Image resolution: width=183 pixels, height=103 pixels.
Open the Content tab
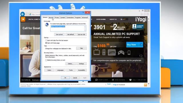pos(63,17)
